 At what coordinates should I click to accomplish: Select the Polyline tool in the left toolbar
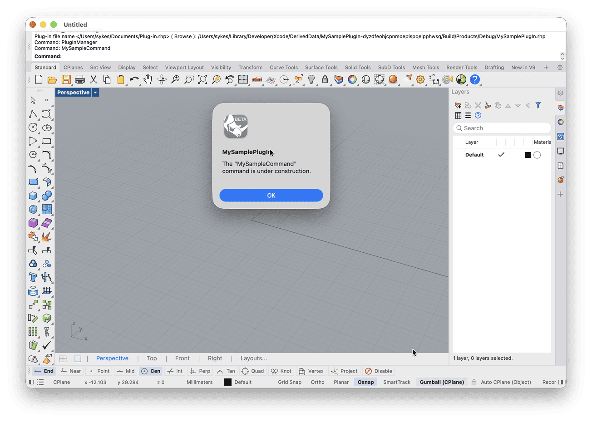tap(33, 114)
